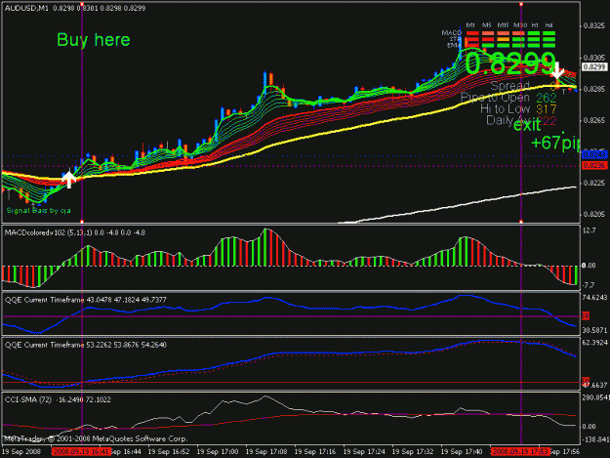Click the 62.3924 QQE scale value
This screenshot has width=610, height=458.
tap(594, 343)
